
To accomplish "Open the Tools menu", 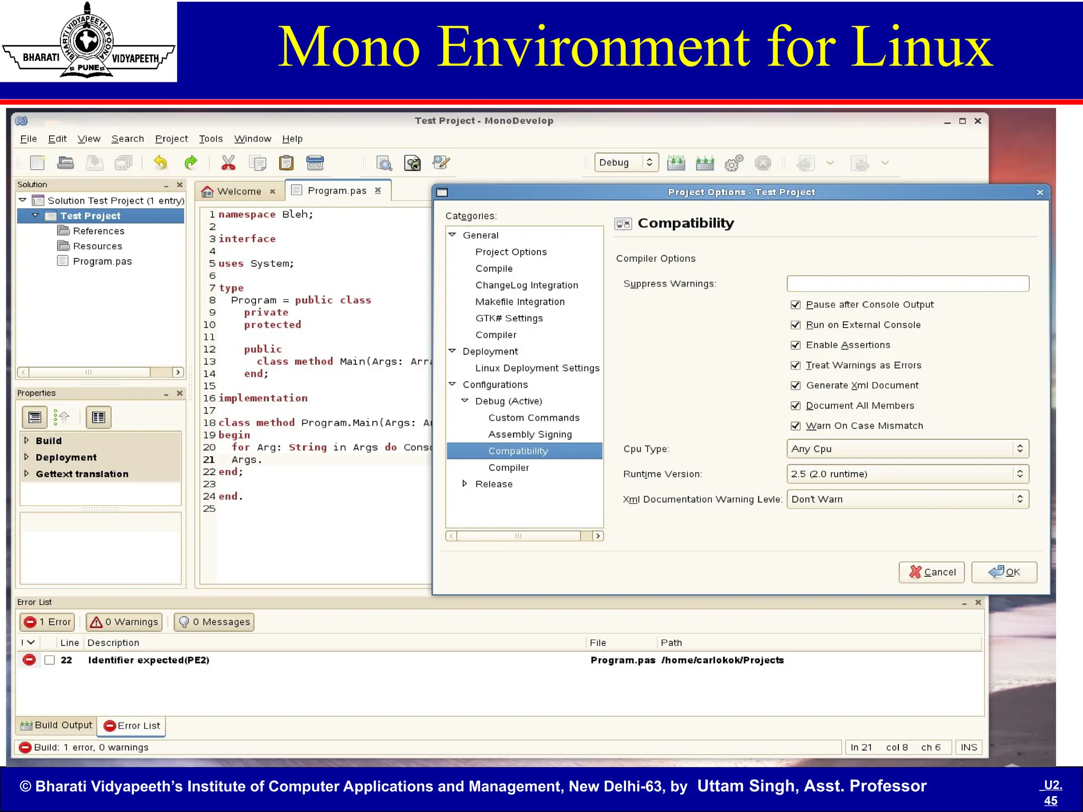I will [x=210, y=139].
